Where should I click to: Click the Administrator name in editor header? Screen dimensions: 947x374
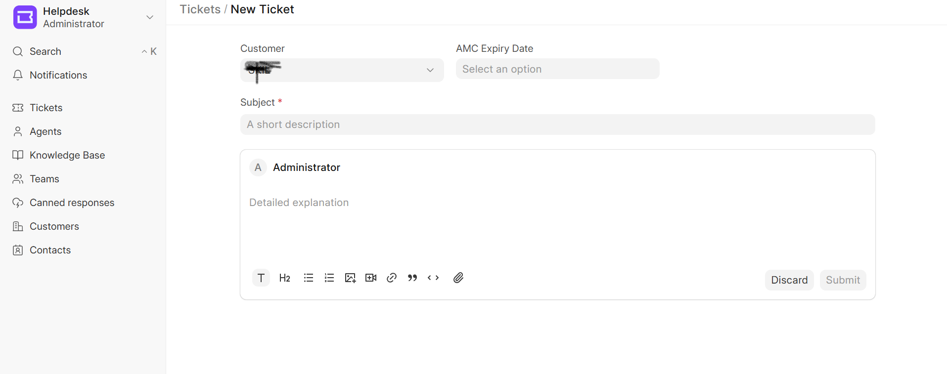307,167
